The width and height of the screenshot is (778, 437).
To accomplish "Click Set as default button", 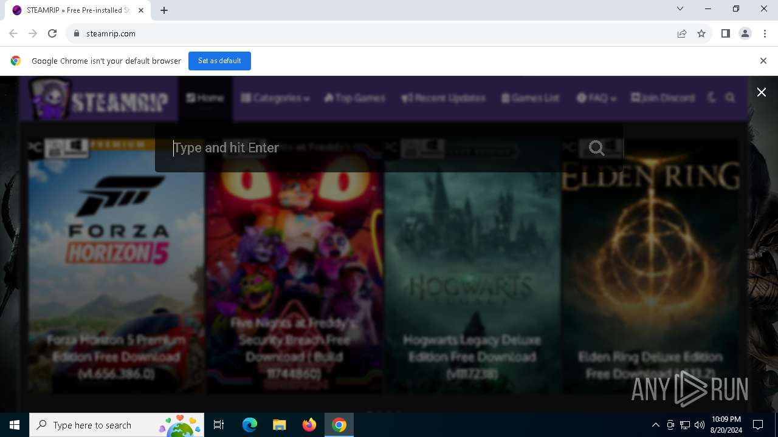I will click(x=219, y=61).
